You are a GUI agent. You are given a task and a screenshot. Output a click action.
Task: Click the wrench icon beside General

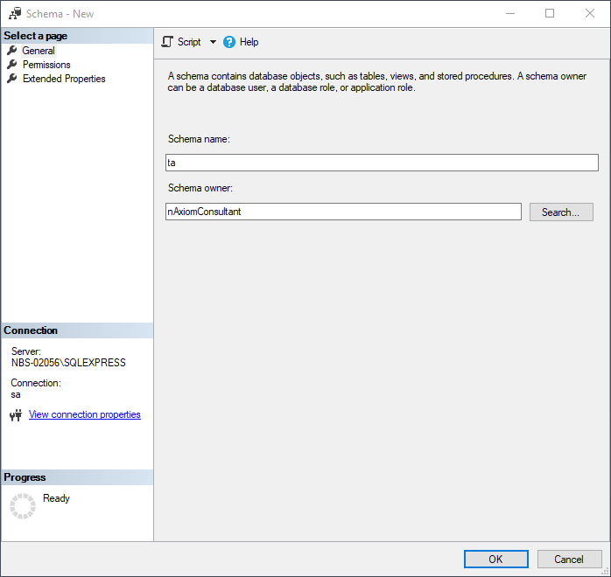point(12,51)
